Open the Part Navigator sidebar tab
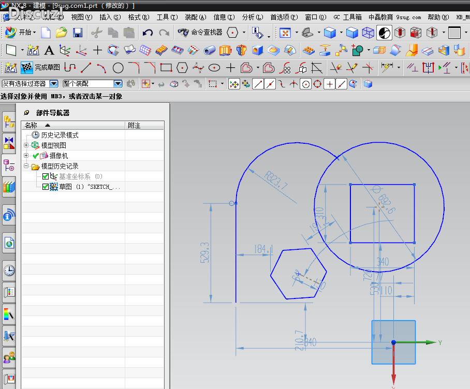The image size is (470, 389). [x=9, y=166]
